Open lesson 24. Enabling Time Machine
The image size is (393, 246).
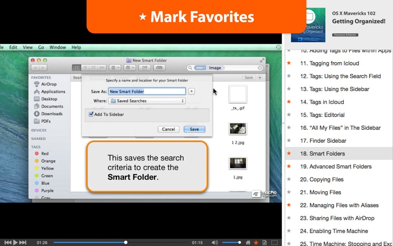[334, 231]
